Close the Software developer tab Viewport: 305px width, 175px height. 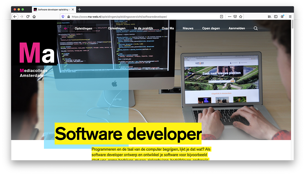point(73,9)
